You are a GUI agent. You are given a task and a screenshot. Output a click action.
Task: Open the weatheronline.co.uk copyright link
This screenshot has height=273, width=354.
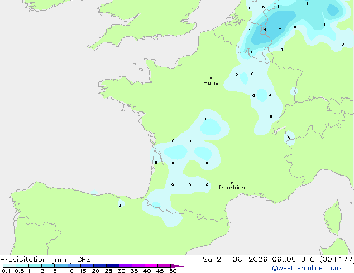[x=307, y=268]
